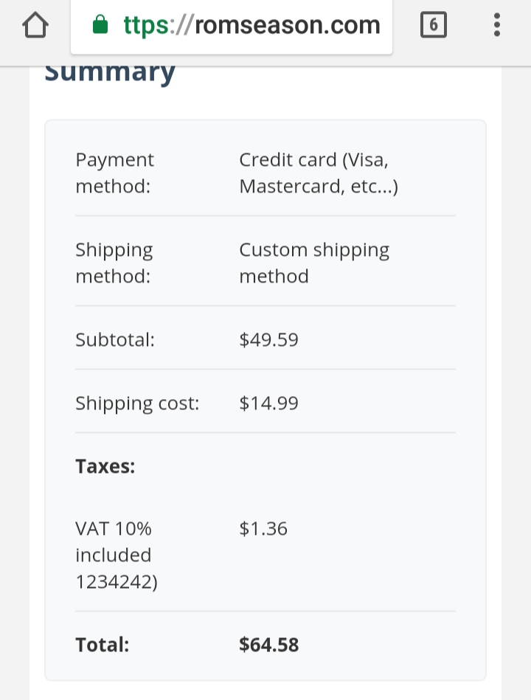Viewport: 531px width, 700px height.
Task: Tap the Custom shipping method value
Action: pyautogui.click(x=314, y=263)
